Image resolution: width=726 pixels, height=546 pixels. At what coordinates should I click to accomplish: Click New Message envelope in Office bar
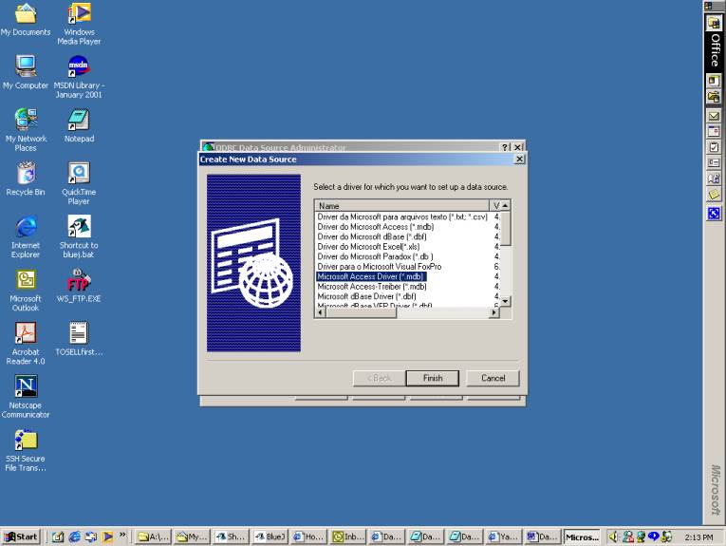pyautogui.click(x=714, y=116)
